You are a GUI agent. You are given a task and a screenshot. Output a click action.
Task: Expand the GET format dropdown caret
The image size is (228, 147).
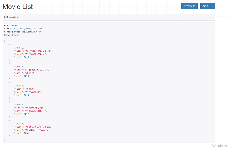point(213,6)
